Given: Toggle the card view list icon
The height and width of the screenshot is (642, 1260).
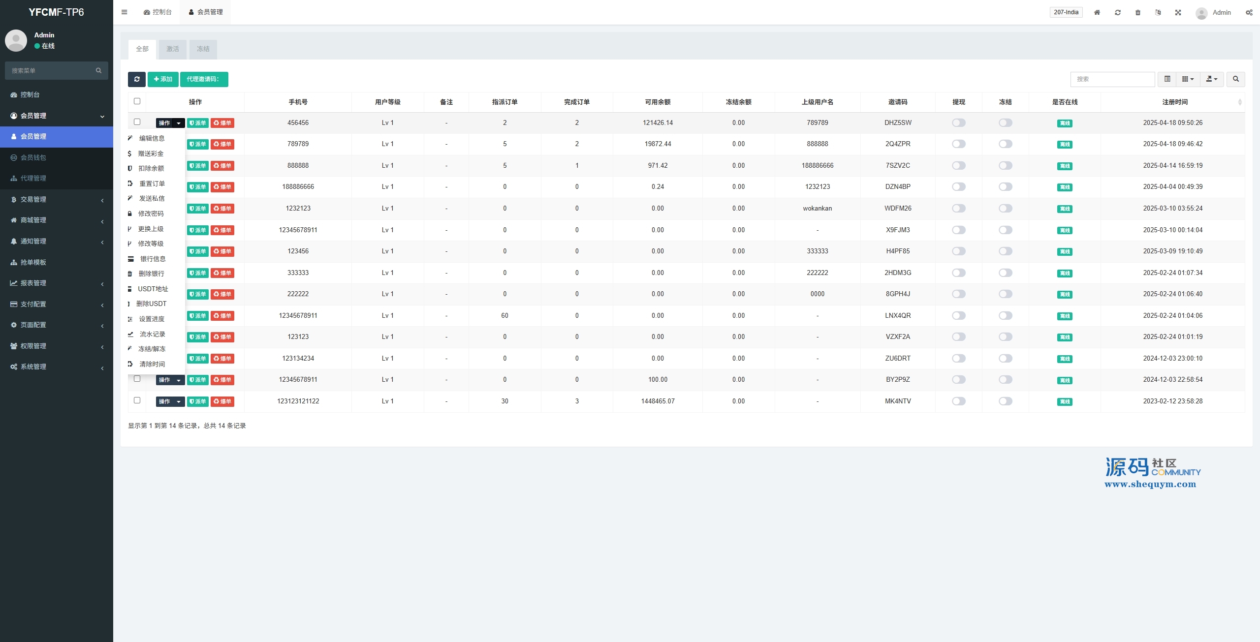Looking at the screenshot, I should pos(1167,79).
